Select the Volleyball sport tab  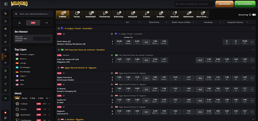point(132,15)
